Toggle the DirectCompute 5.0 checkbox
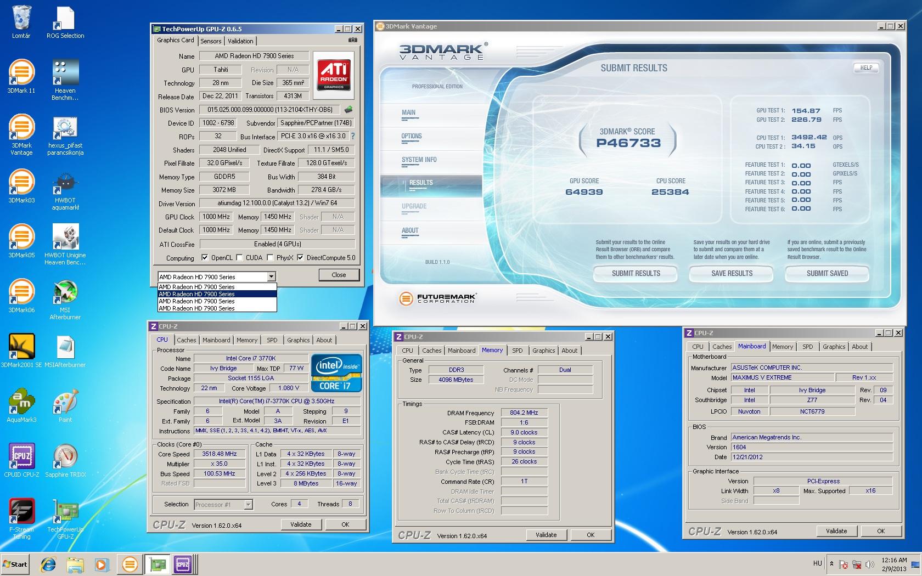 [300, 258]
